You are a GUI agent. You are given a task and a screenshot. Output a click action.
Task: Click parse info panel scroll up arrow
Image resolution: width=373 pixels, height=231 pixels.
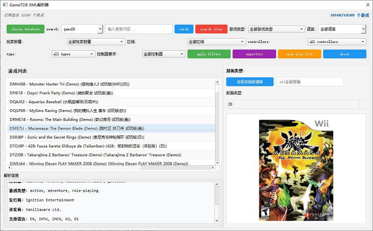[217, 184]
